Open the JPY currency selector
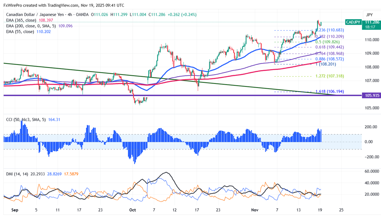The image size is (381, 218). pos(369,15)
